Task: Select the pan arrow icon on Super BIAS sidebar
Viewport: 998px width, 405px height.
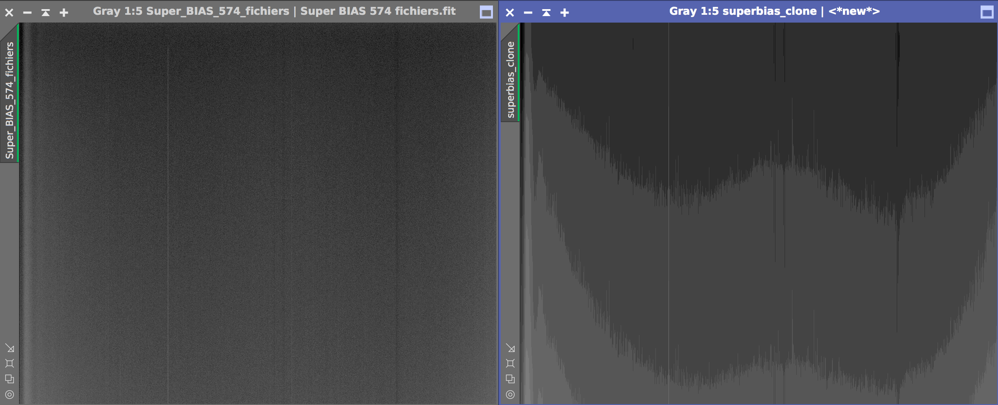Action: coord(10,348)
